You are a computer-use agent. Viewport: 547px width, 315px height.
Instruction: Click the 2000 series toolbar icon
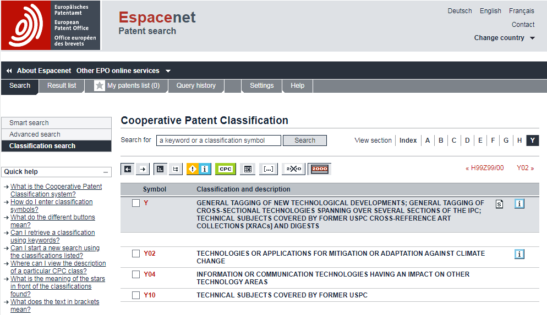(x=319, y=169)
